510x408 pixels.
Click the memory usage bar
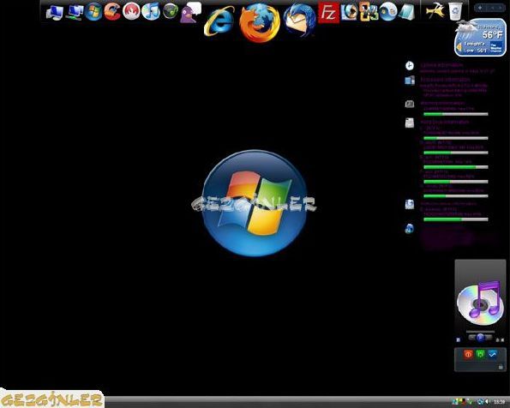(456, 114)
